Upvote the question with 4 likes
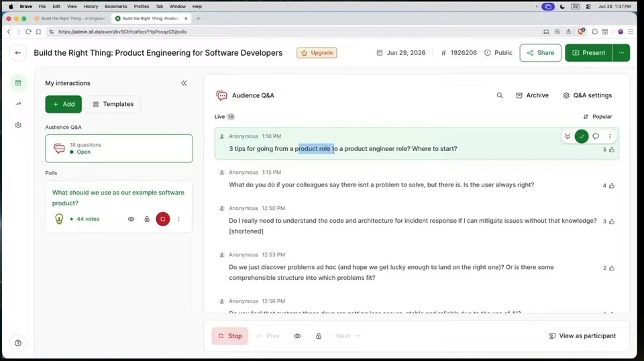Screen dimensions: 644x361 click(612, 186)
